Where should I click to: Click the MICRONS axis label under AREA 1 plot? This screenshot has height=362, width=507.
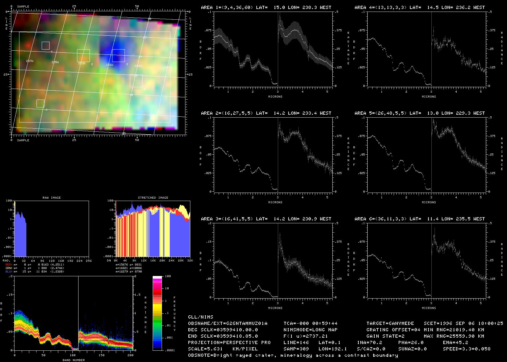(x=275, y=96)
